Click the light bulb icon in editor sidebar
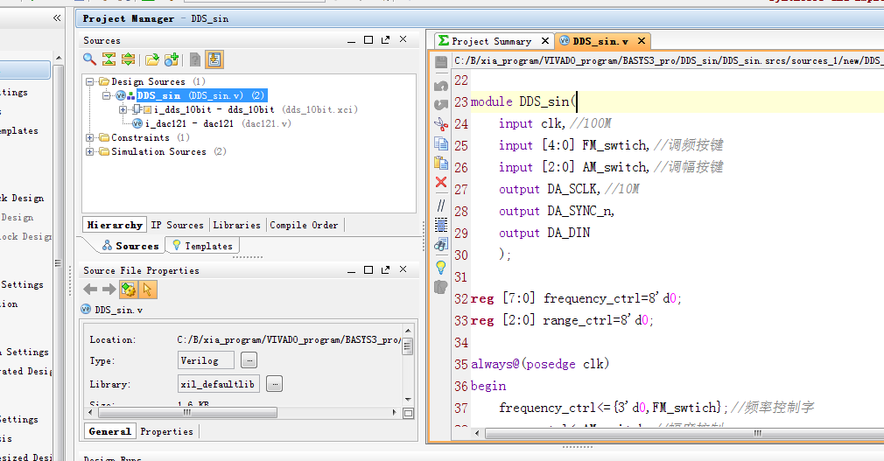The height and width of the screenshot is (461, 884). pyautogui.click(x=440, y=266)
